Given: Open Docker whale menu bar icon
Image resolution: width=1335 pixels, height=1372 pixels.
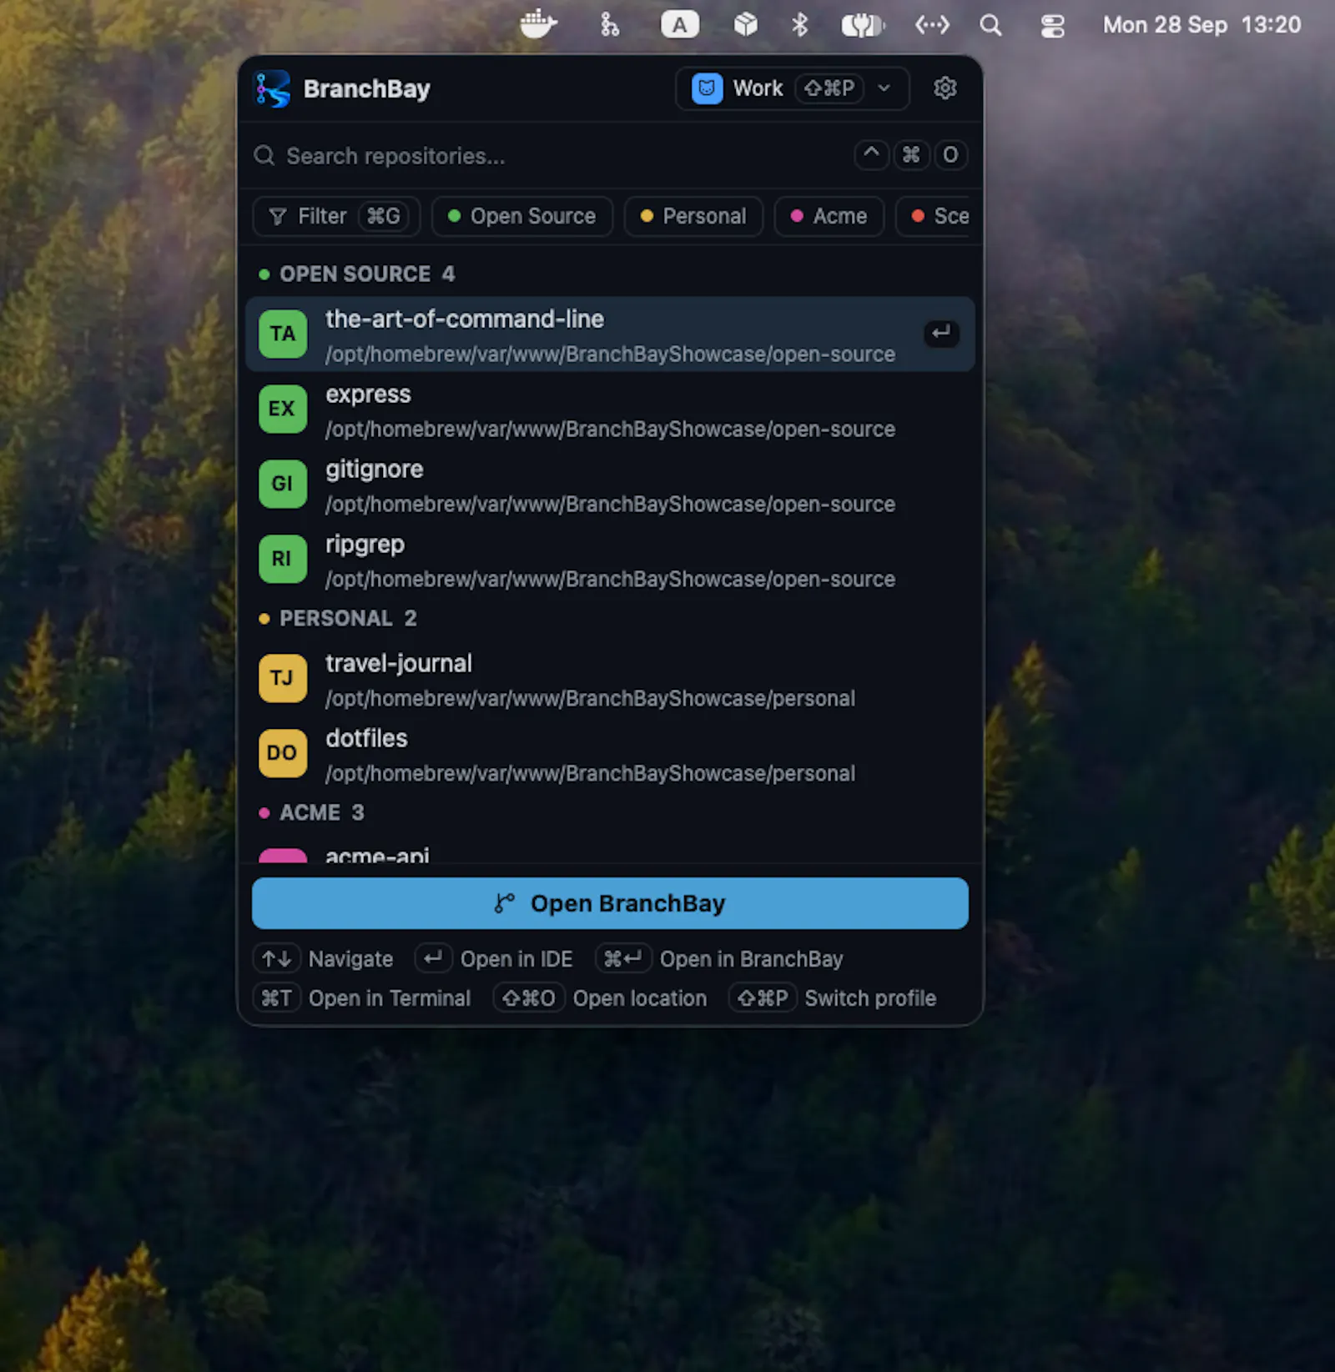Looking at the screenshot, I should pyautogui.click(x=538, y=25).
